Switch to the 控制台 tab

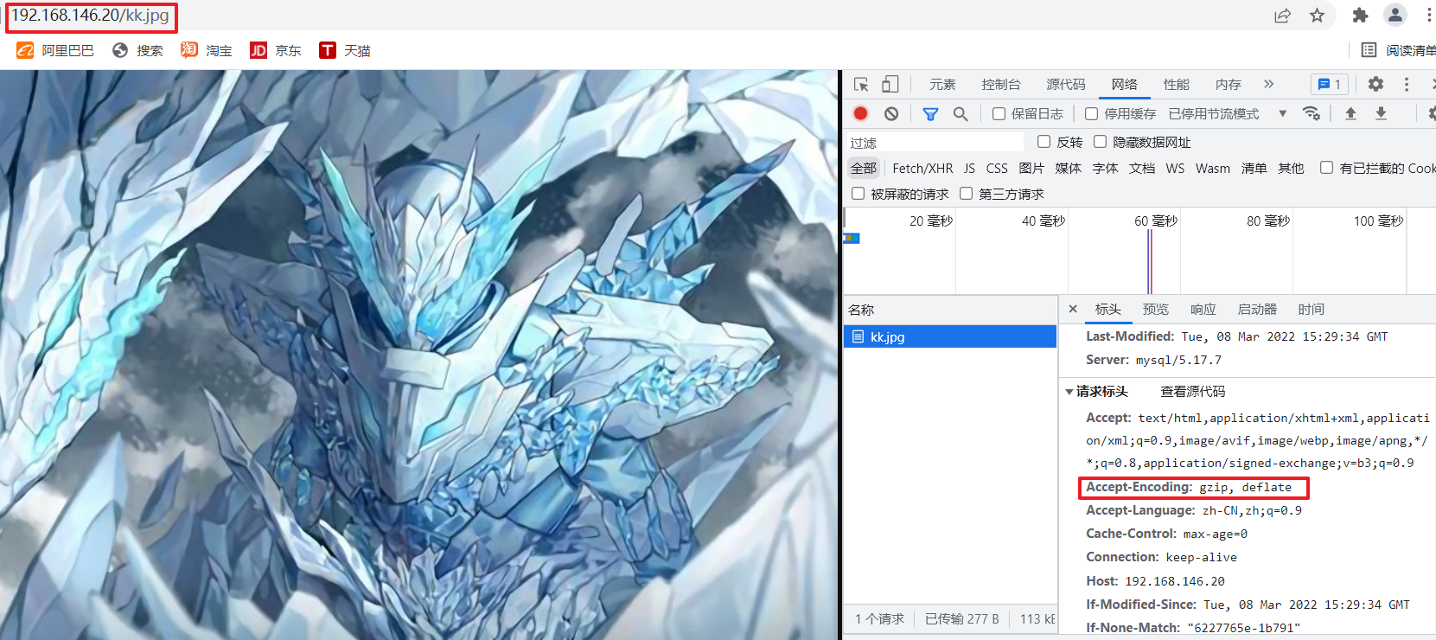[1001, 84]
